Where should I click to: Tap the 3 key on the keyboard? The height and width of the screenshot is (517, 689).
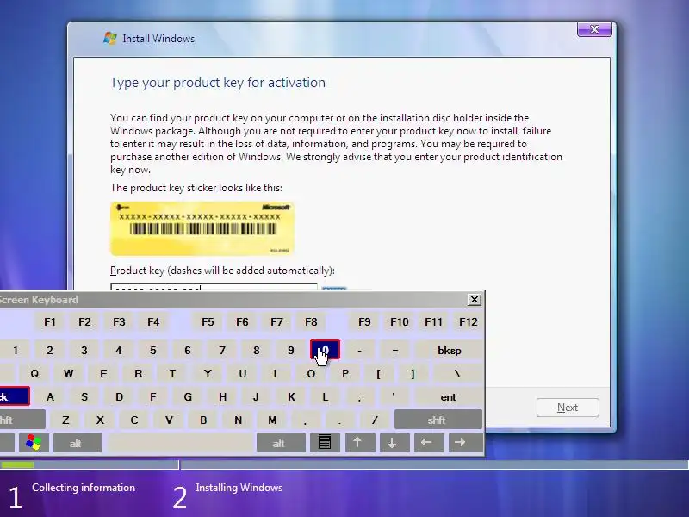click(84, 351)
